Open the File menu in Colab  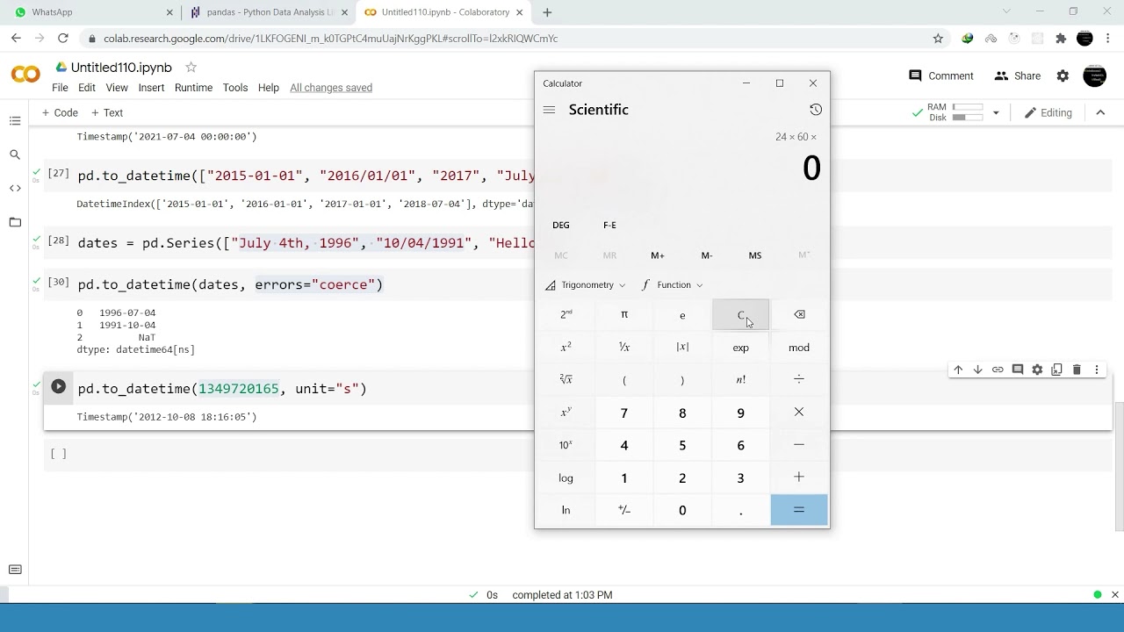pos(60,88)
